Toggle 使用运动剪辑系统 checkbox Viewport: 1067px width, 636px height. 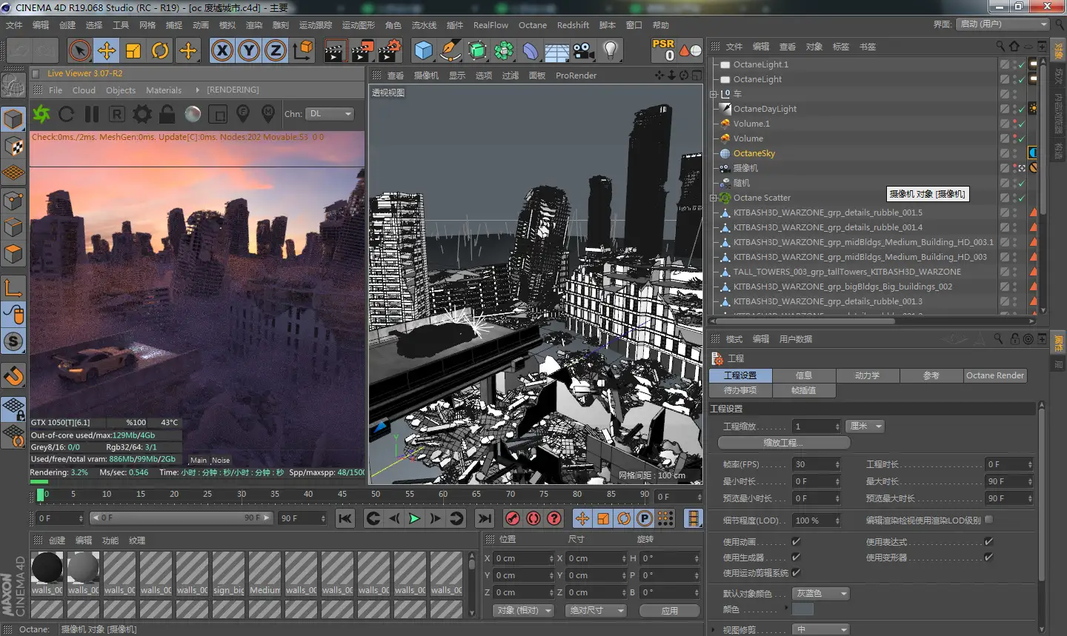tap(796, 572)
